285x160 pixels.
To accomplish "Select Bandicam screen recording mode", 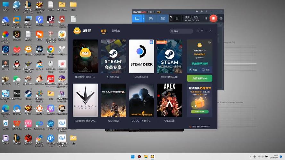I will 137,19.
